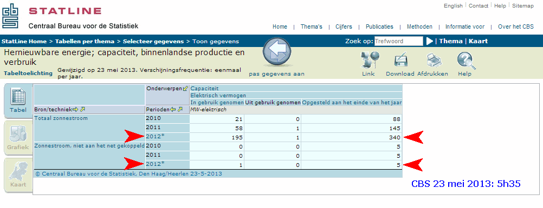543x208 pixels.
Task: Open the top Help link
Action: [500, 6]
